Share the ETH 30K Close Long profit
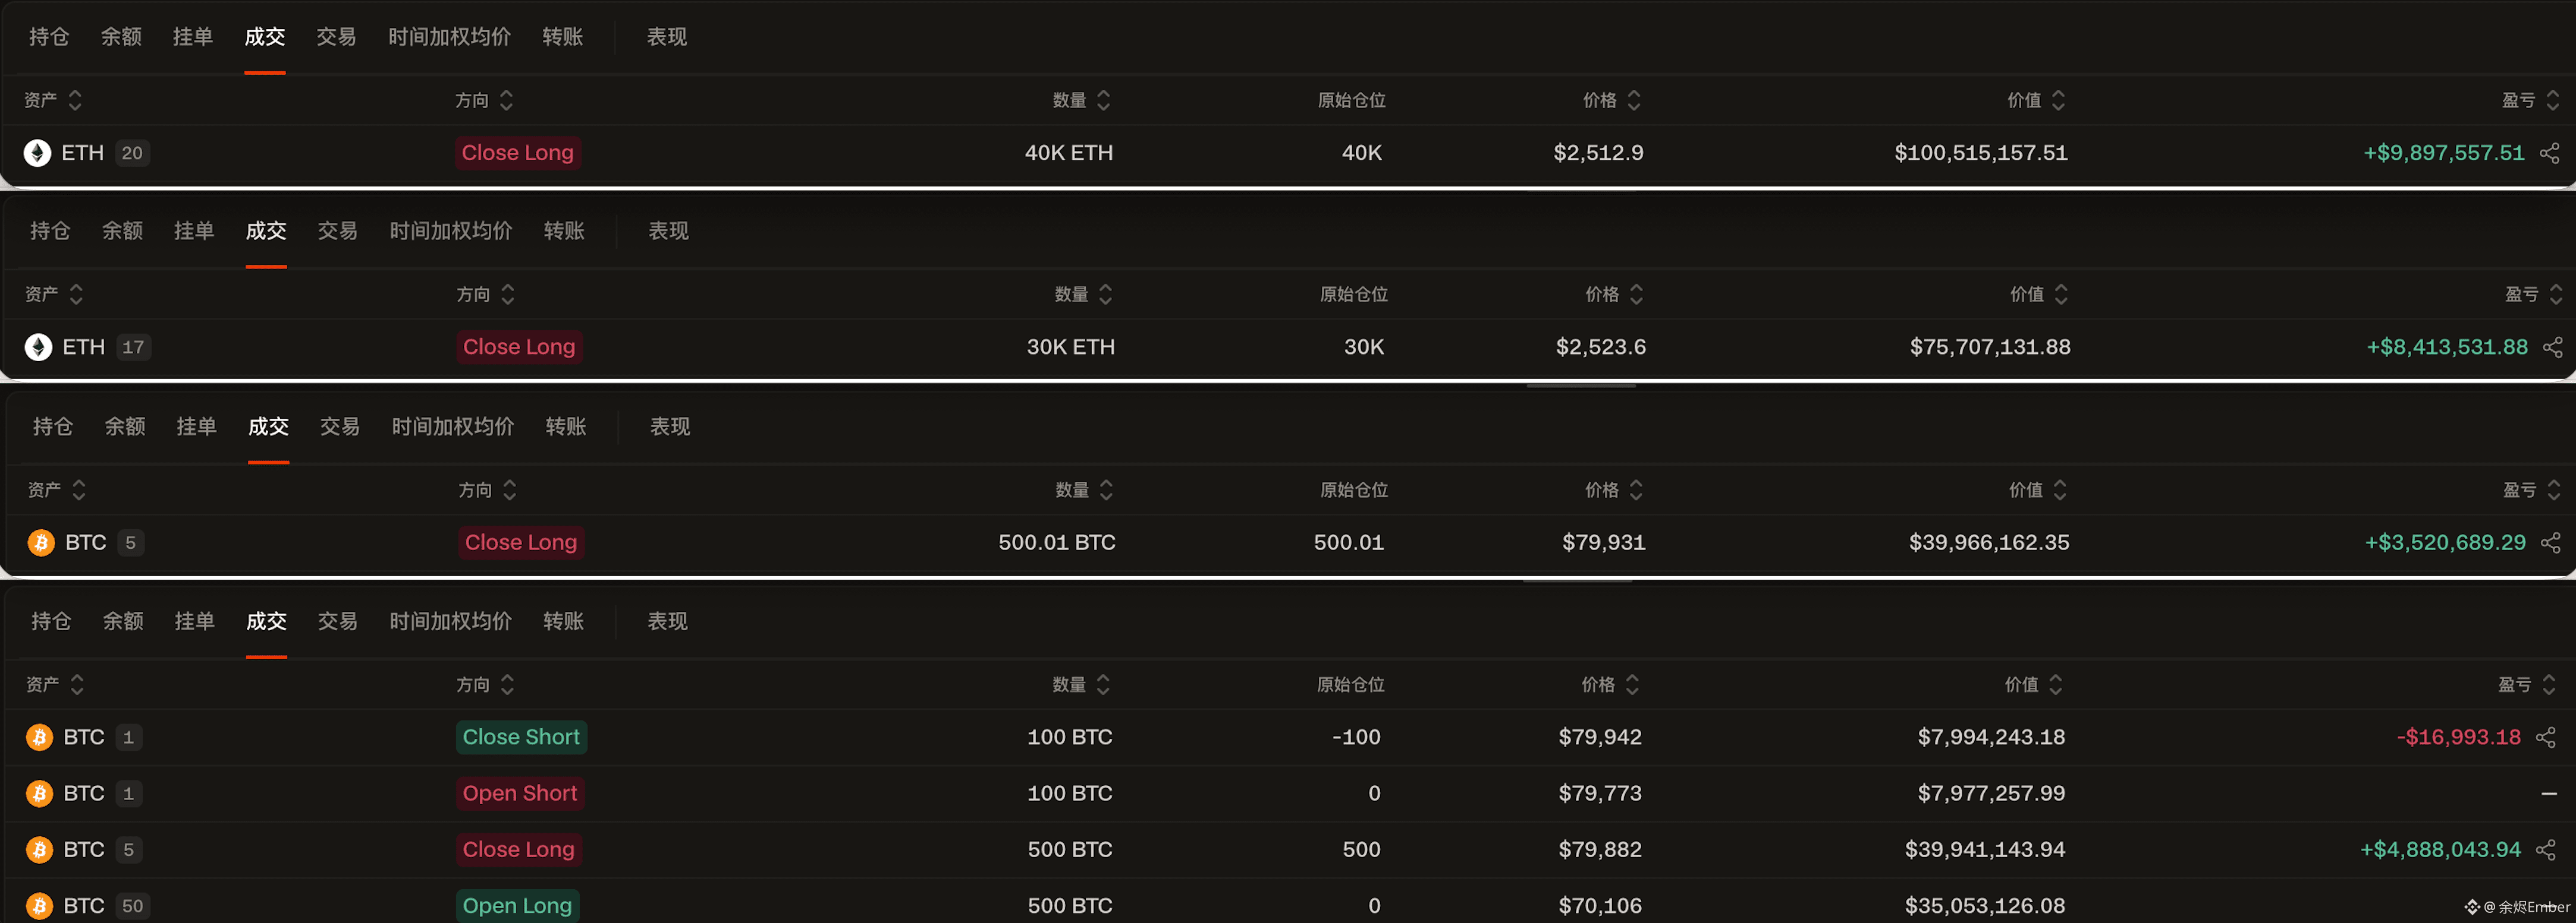 pos(2552,347)
